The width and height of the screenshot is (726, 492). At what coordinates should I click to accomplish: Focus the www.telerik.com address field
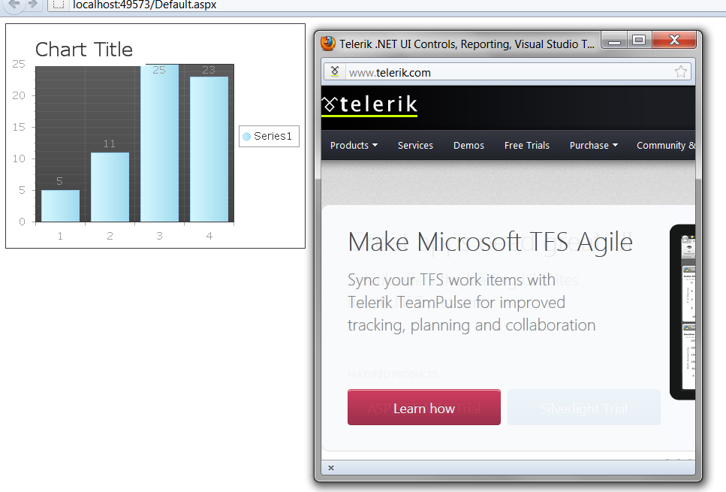tap(508, 72)
